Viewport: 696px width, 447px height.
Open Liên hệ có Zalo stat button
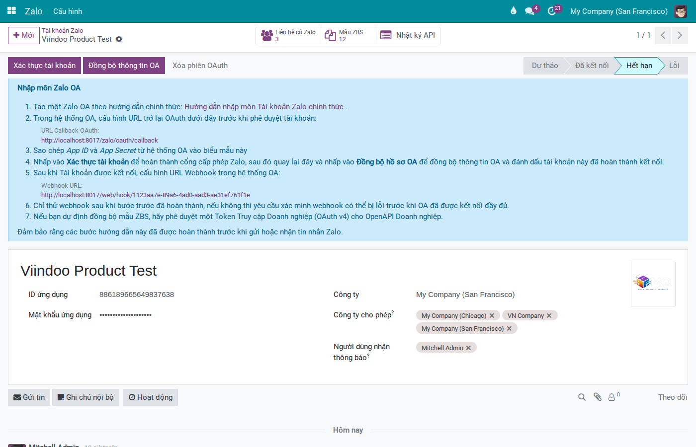point(288,35)
